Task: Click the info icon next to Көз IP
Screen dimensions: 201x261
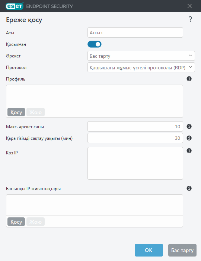Action: [189, 151]
